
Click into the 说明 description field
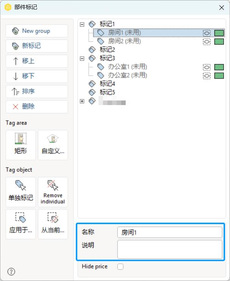point(170,250)
